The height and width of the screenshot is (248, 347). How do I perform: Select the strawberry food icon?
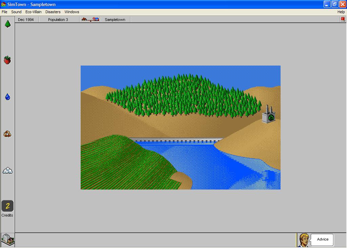pyautogui.click(x=7, y=60)
